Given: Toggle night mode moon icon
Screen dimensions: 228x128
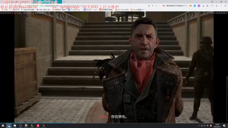Looking at the screenshot, I should pos(217,6).
